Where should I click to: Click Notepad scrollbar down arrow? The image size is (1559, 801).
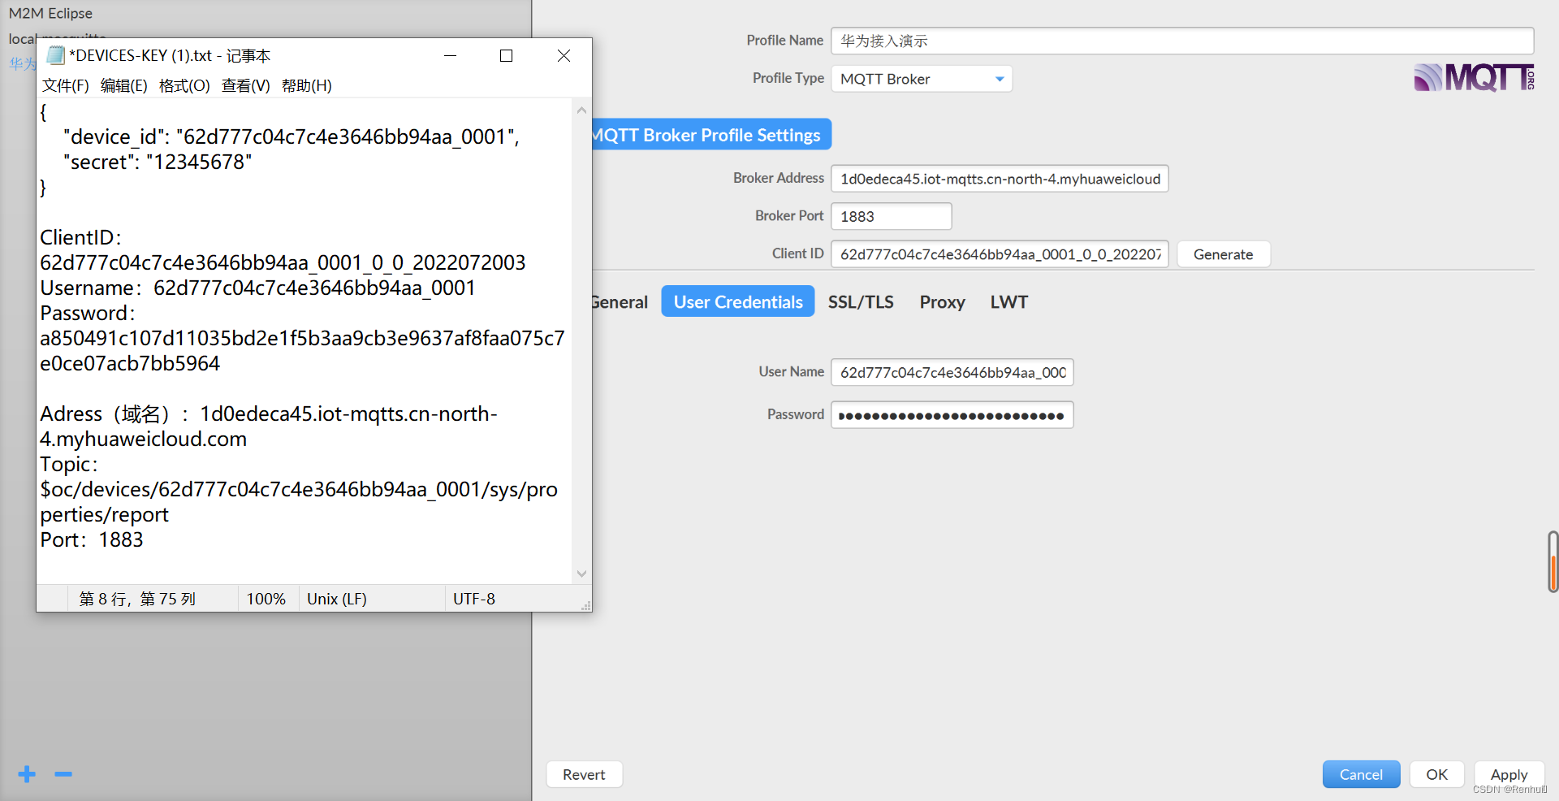tap(581, 574)
